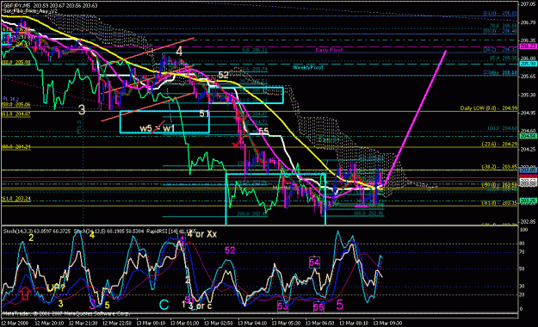Click the yellow 4 label in stochastic pane

92,235
